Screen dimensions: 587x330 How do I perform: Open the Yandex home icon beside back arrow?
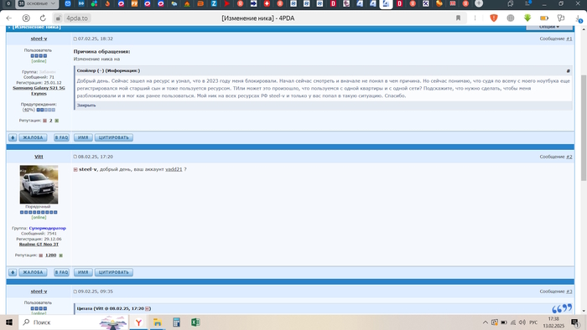click(x=26, y=18)
